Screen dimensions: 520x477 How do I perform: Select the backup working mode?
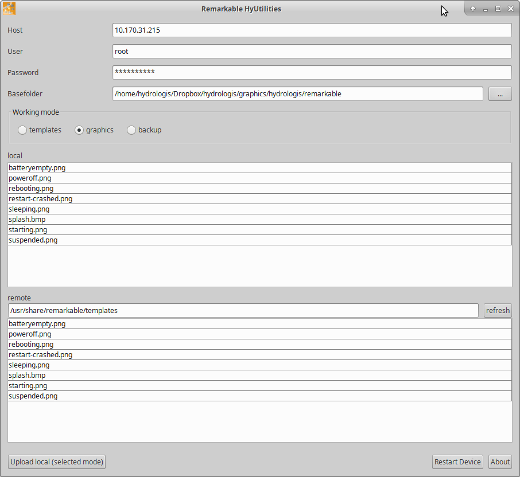[144, 130]
